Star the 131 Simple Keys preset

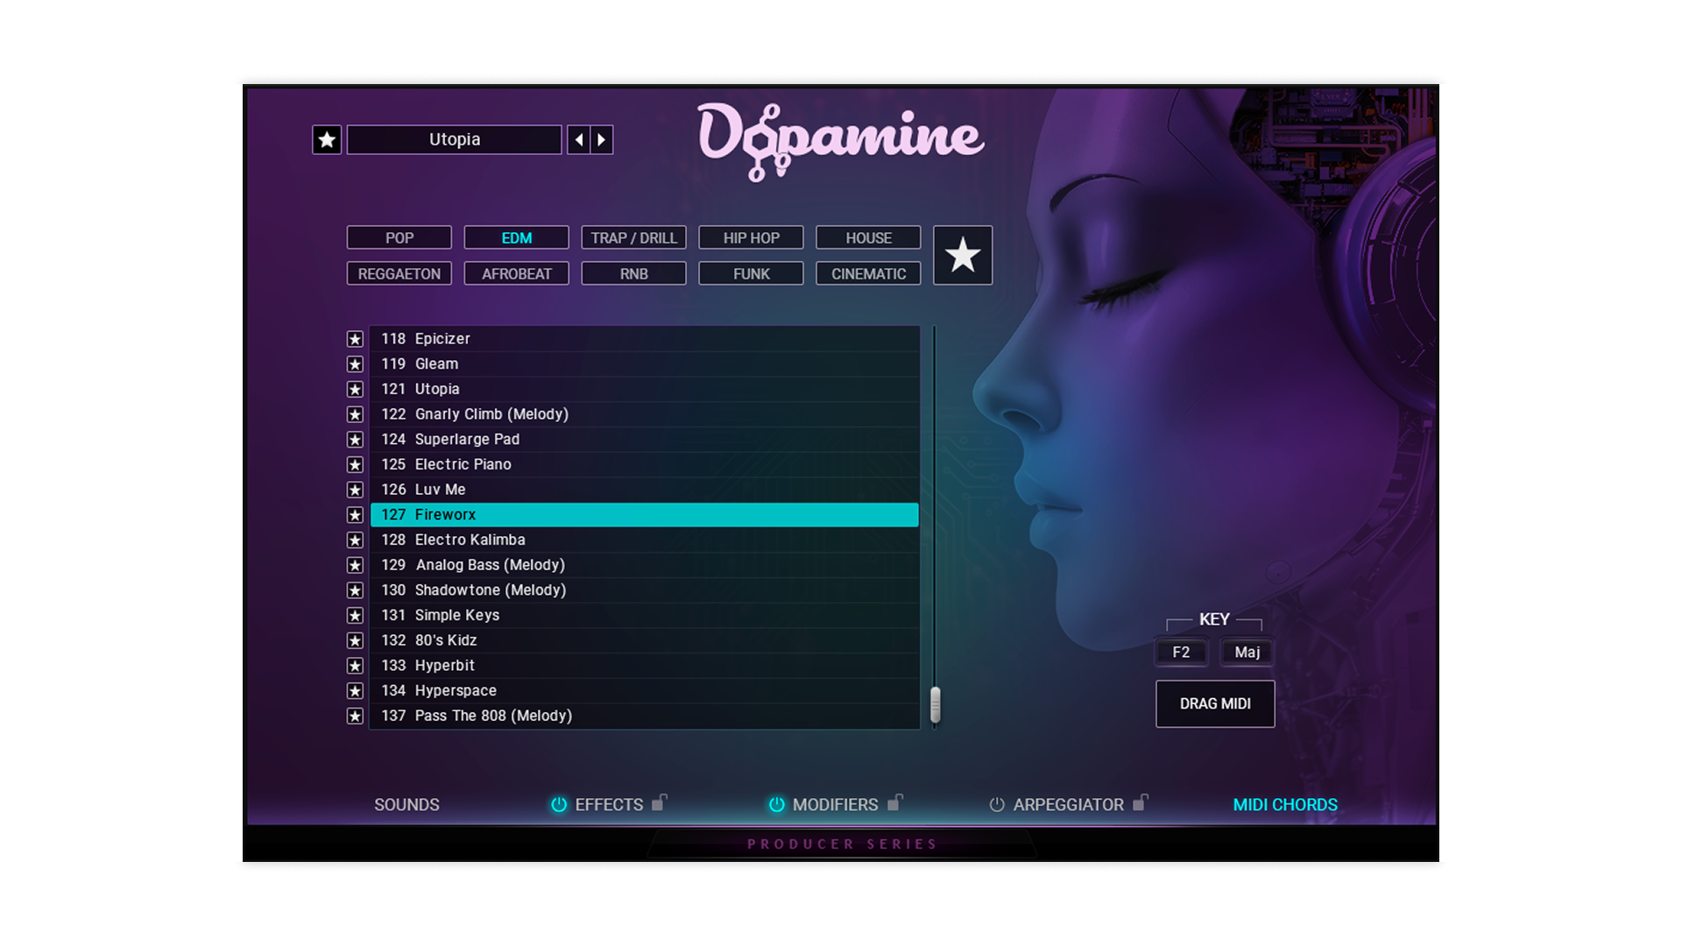355,616
